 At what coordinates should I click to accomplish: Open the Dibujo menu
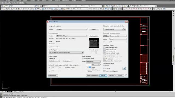point(44,1)
